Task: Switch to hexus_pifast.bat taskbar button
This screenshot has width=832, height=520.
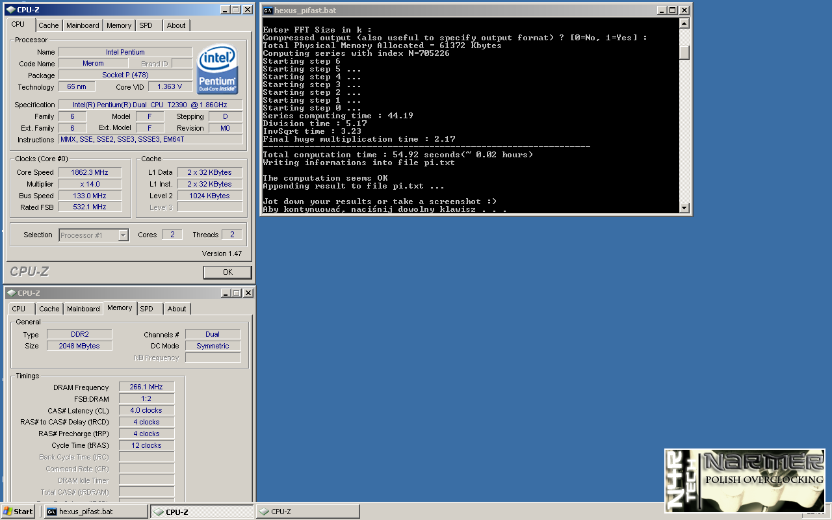Action: pyautogui.click(x=96, y=512)
